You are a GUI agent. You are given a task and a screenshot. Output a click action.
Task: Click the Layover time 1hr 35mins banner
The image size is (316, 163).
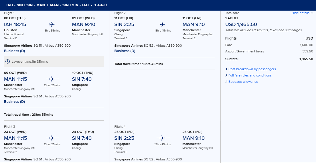[x=54, y=62]
